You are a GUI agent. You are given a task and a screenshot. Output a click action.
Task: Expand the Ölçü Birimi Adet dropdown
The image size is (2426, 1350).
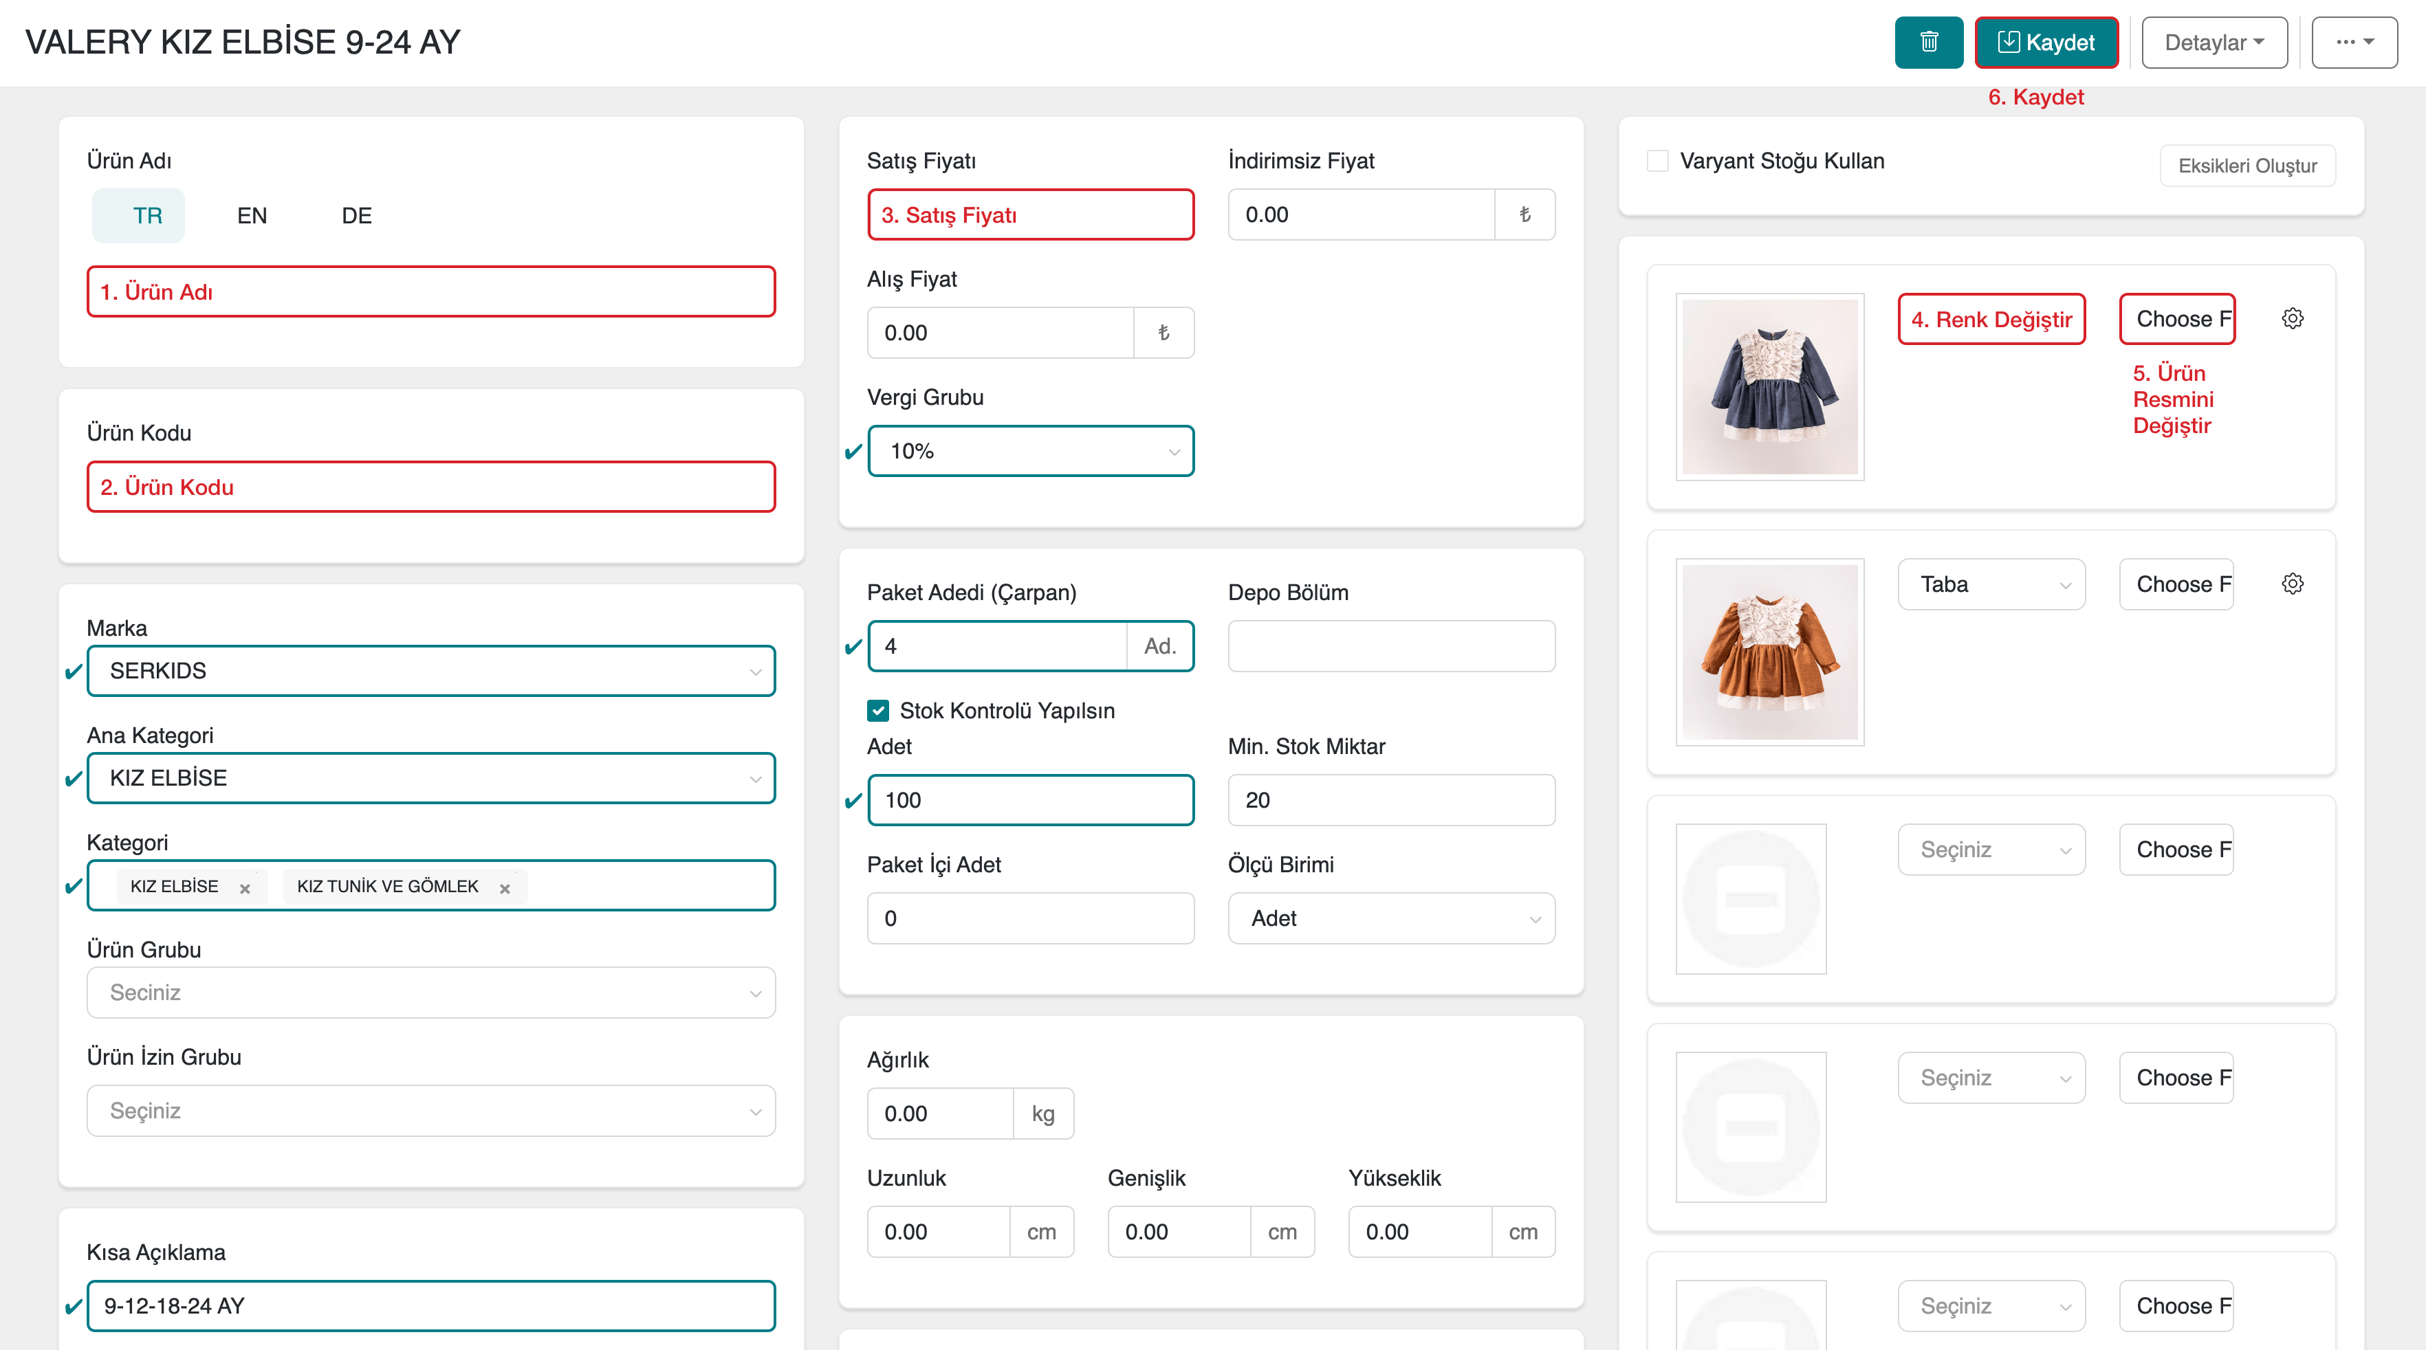1390,918
